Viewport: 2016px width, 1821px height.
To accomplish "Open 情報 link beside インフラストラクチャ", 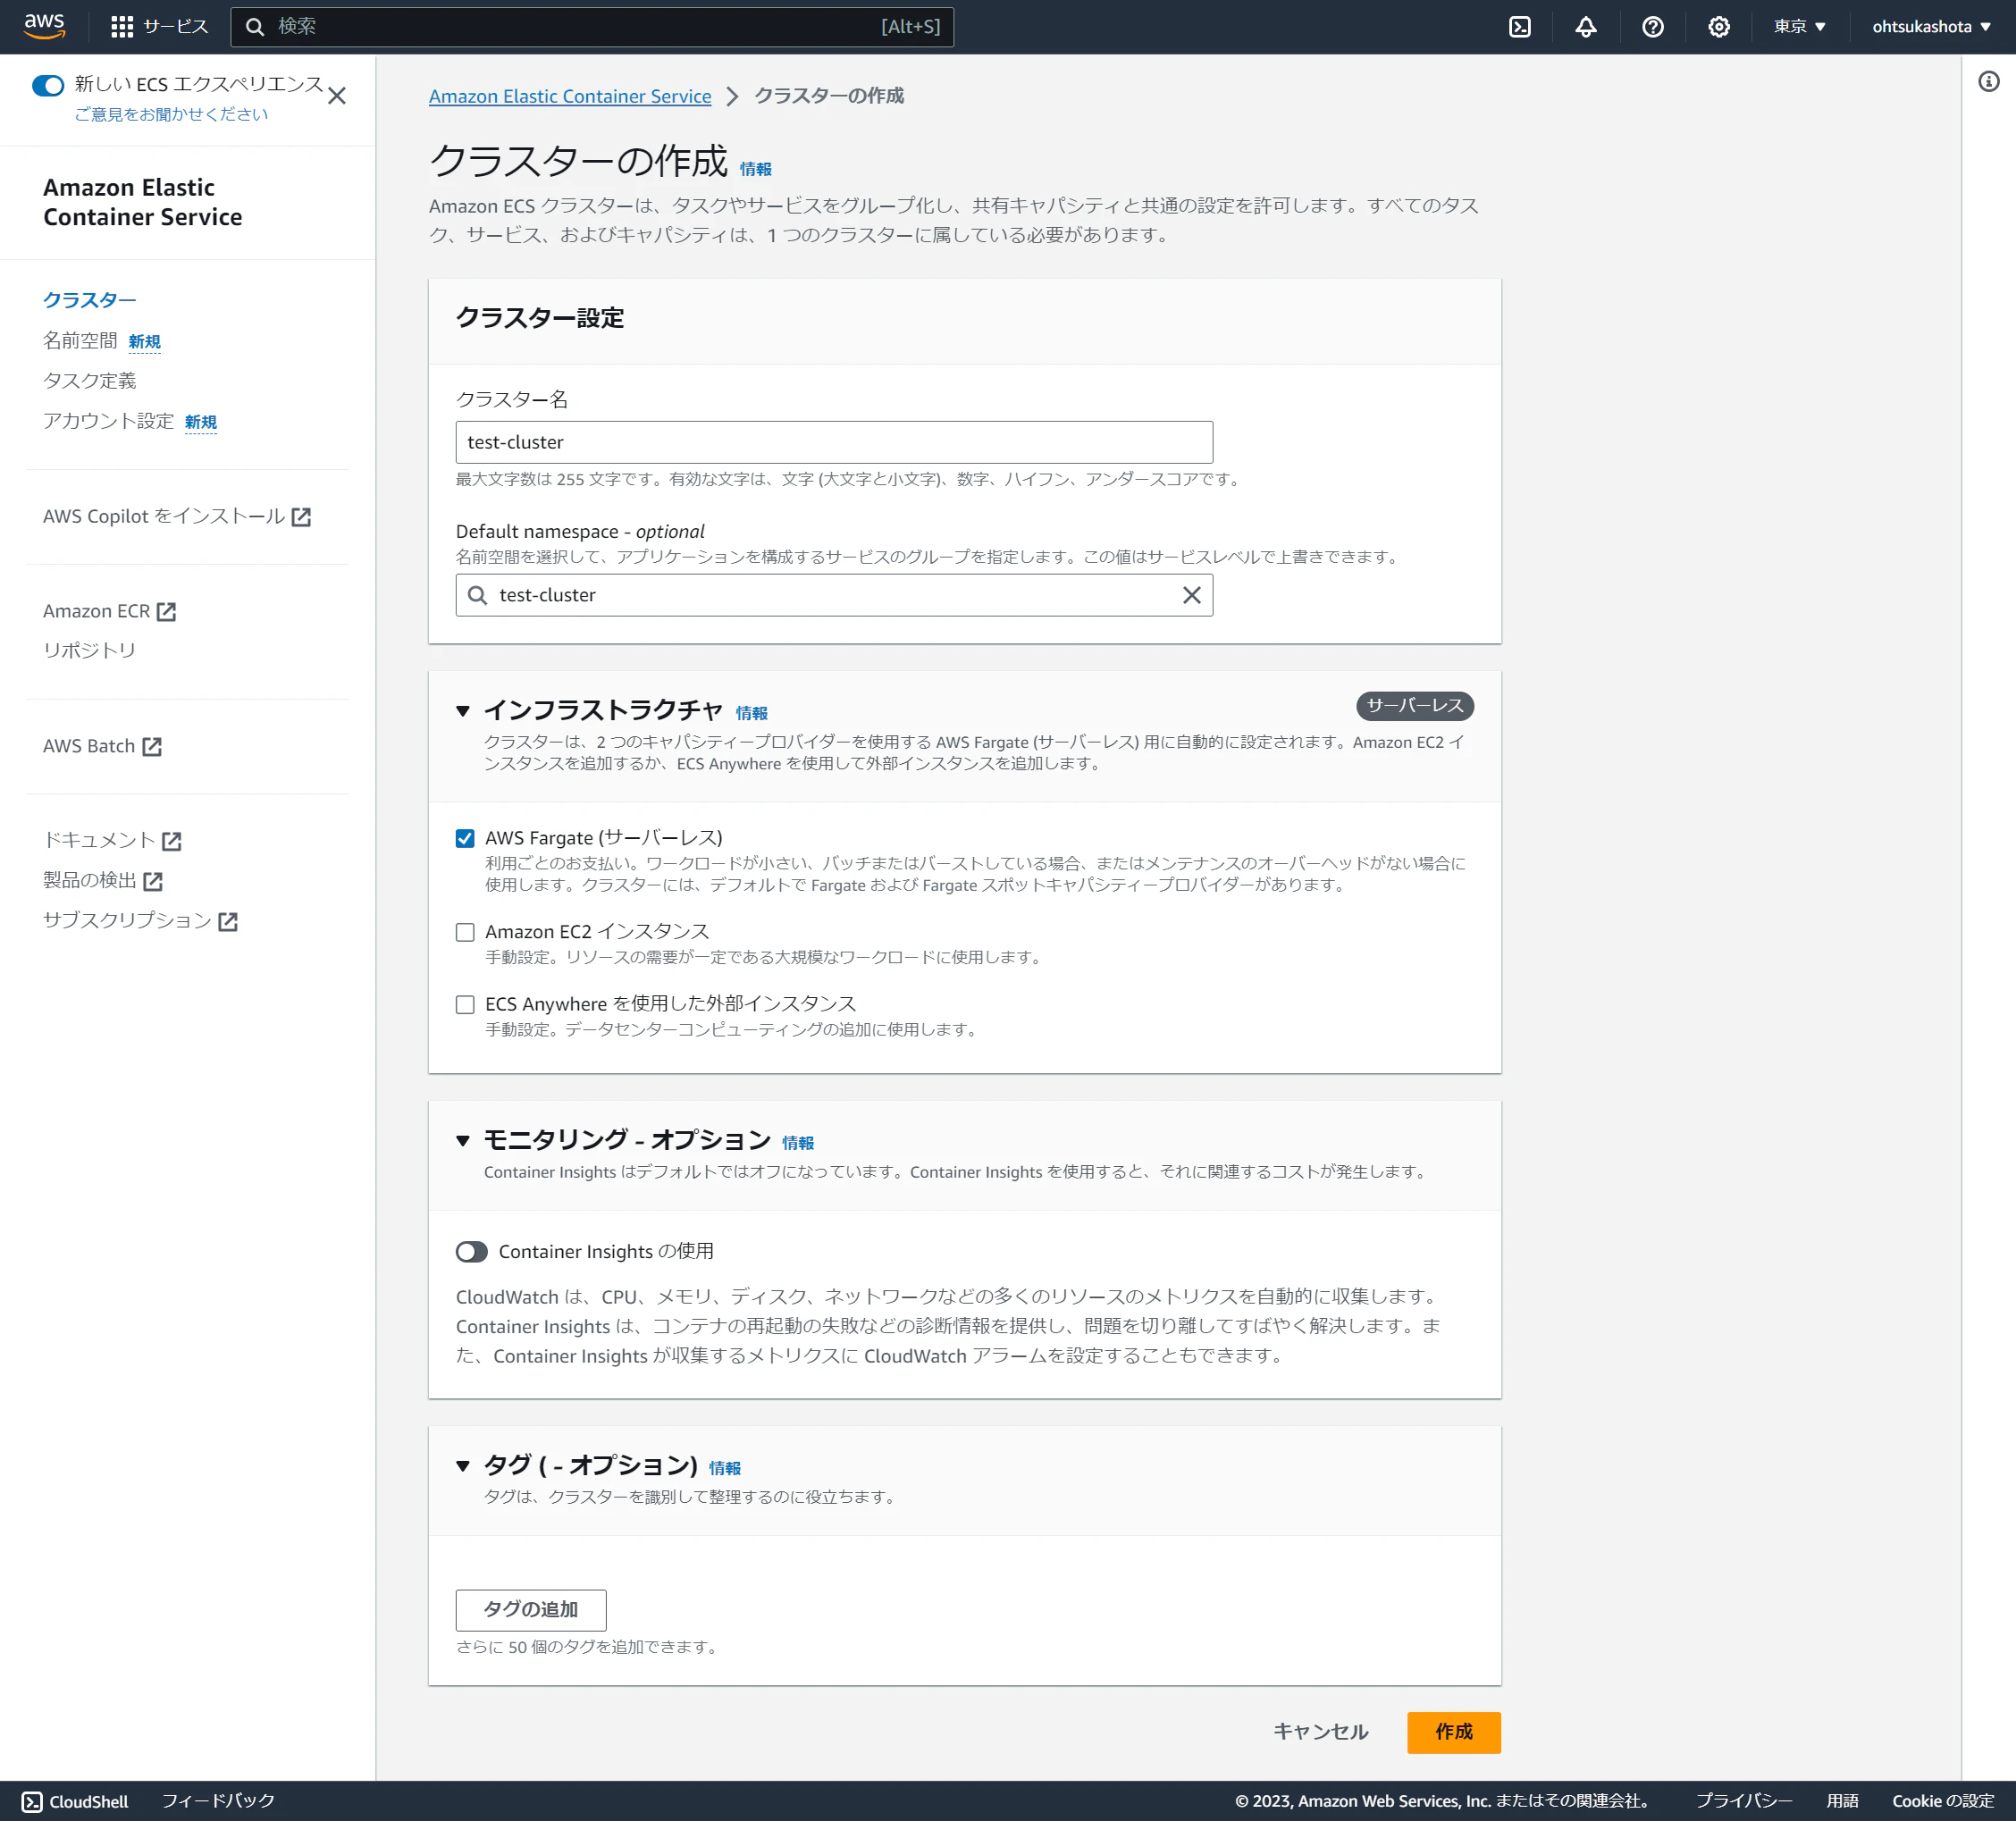I will 752,714.
